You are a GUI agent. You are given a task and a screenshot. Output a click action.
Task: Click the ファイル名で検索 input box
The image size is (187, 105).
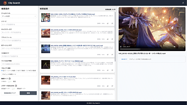pos(19,64)
